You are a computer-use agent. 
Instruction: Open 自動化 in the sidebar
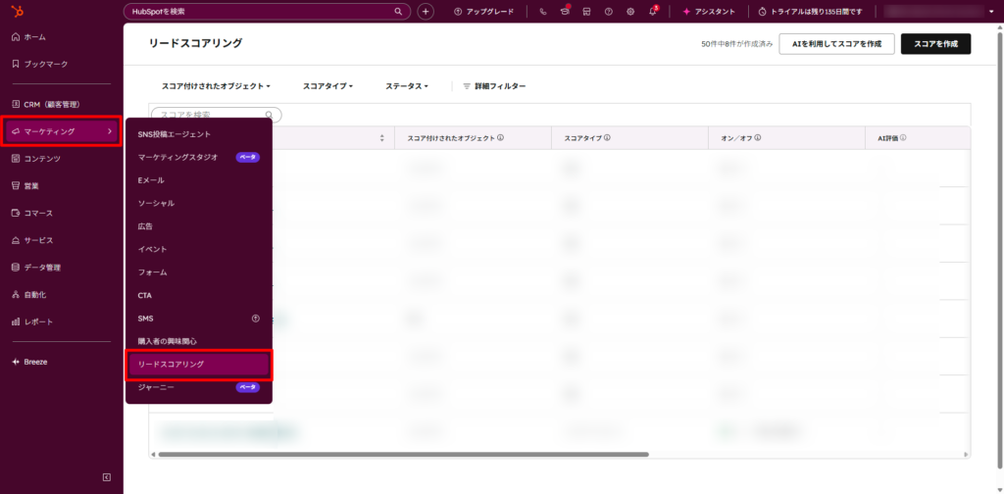pyautogui.click(x=28, y=294)
